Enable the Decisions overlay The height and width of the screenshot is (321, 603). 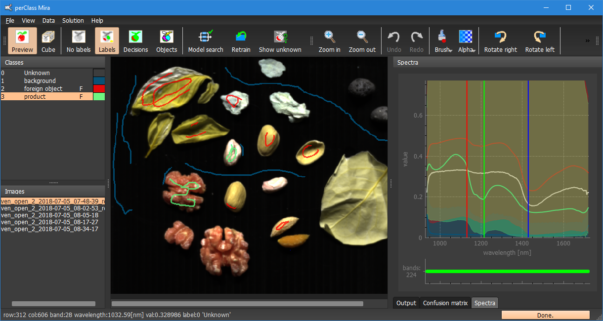point(135,41)
